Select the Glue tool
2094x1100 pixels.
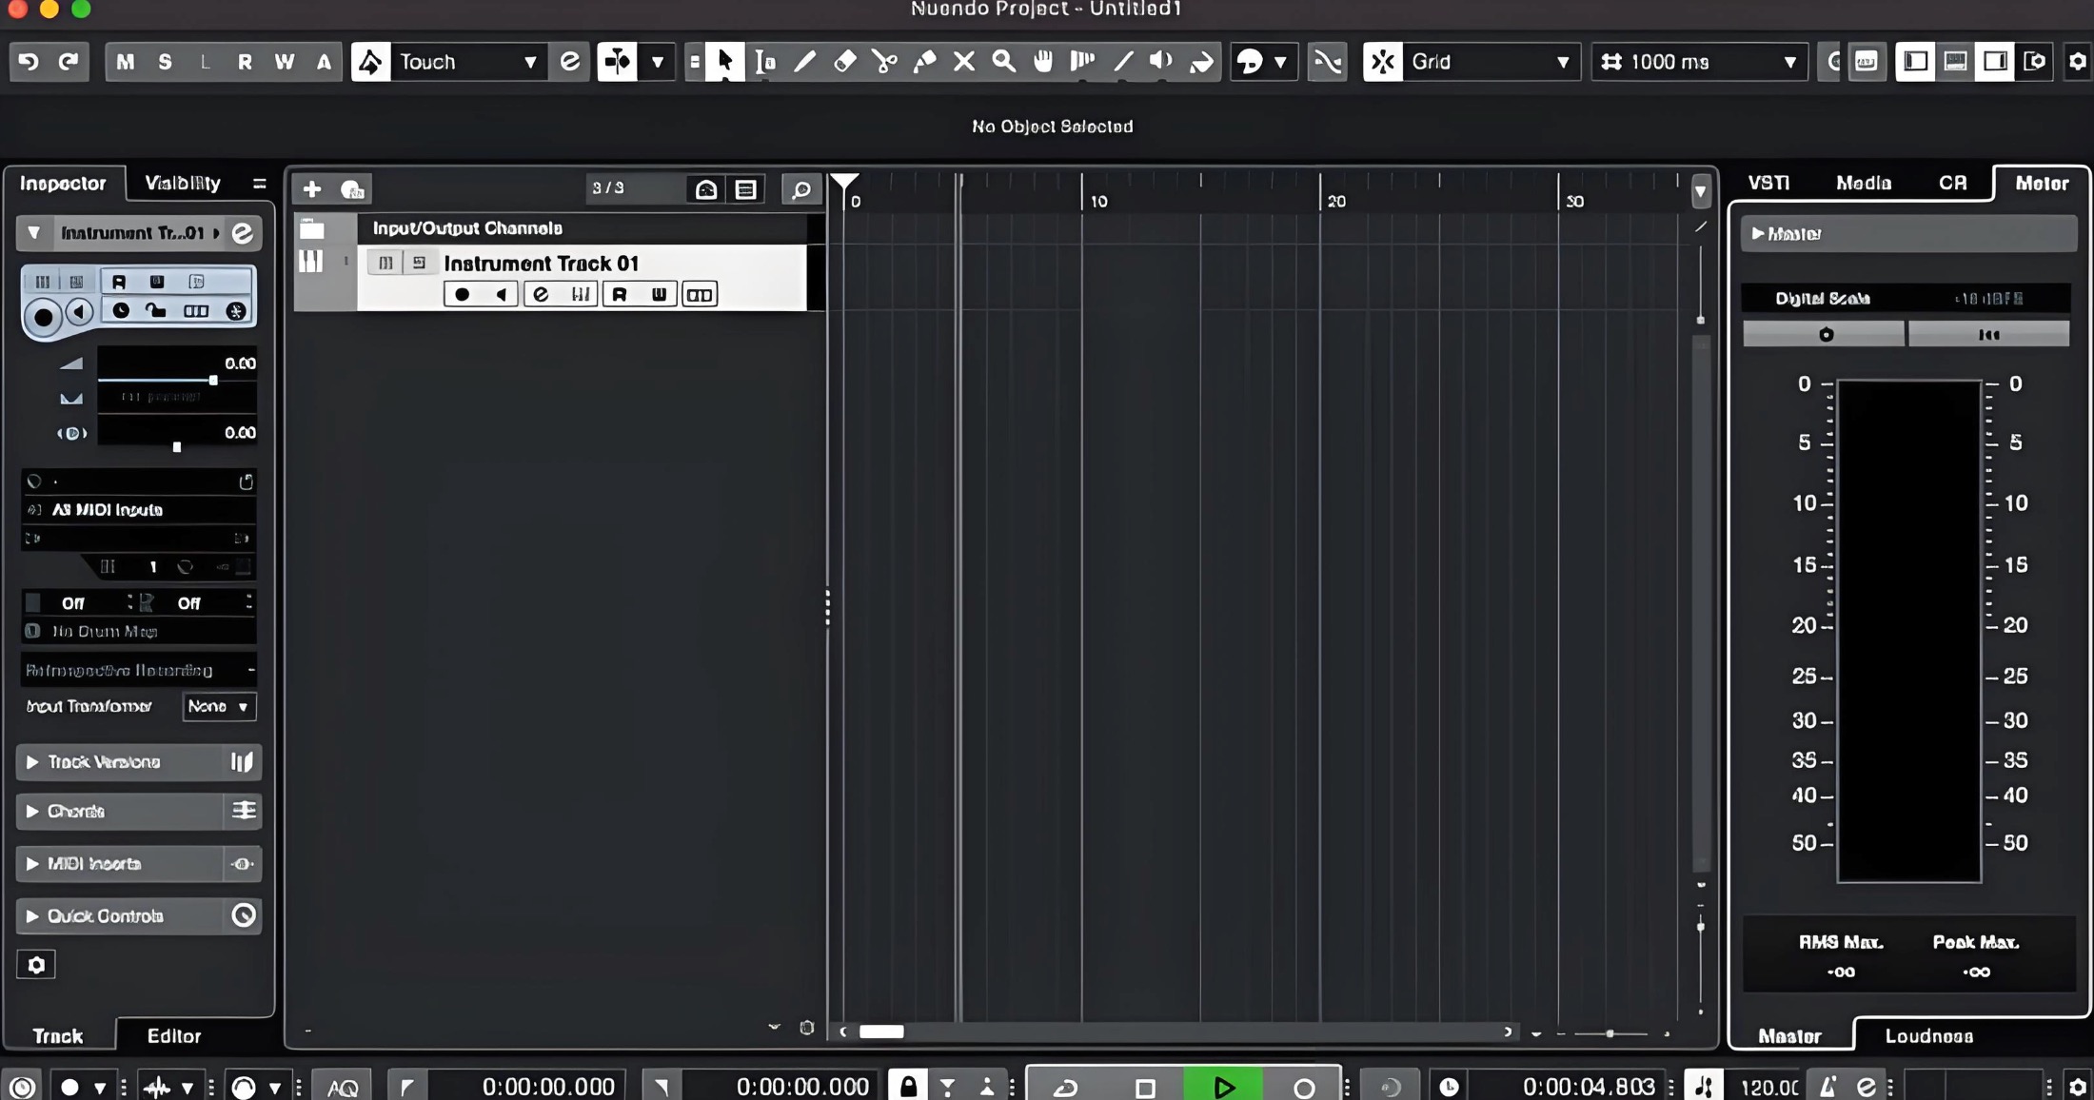[924, 62]
